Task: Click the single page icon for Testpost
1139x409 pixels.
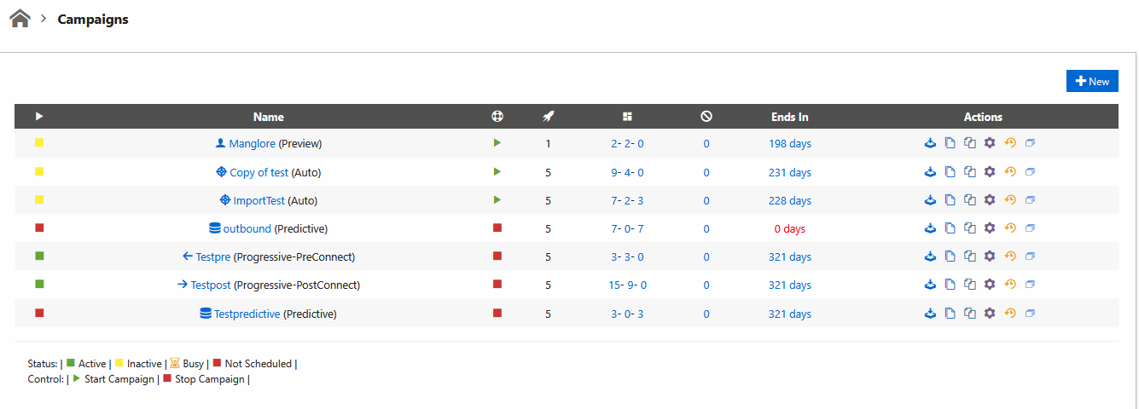Action: 950,285
